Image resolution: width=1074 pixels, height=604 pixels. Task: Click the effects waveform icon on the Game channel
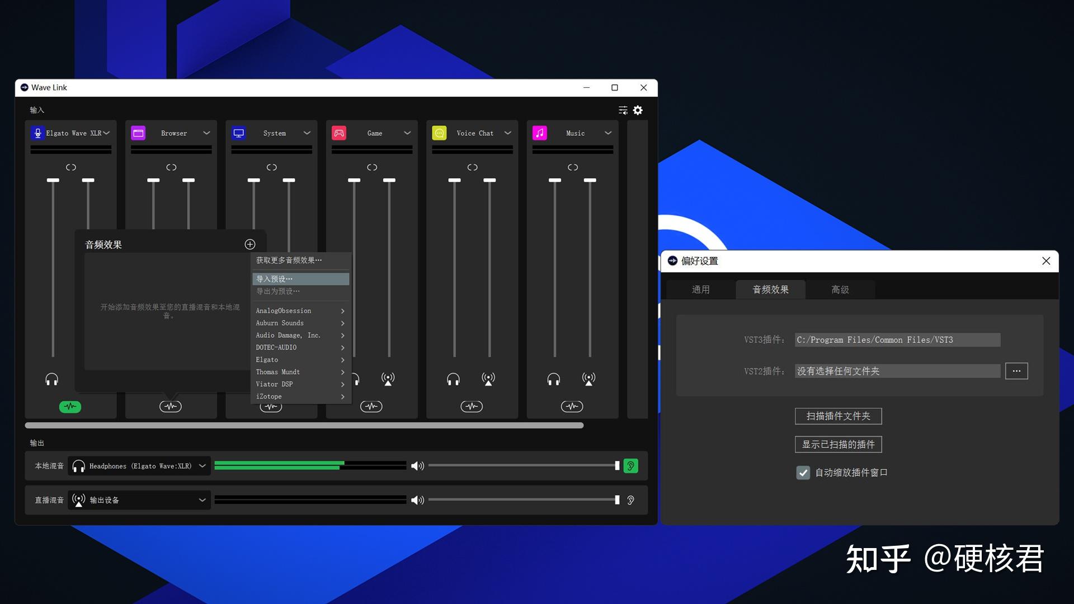point(371,407)
